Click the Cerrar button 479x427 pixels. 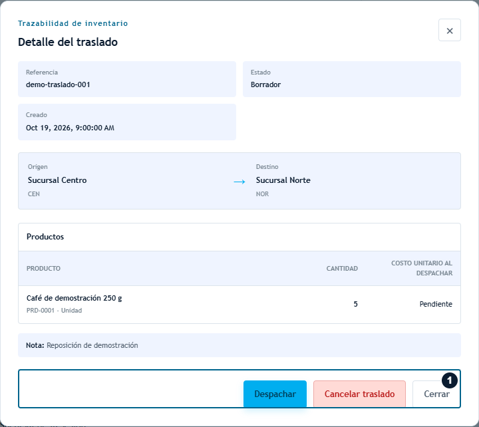(x=436, y=394)
